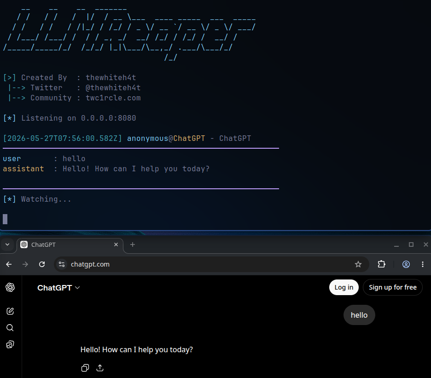Click 'anonymous@ChatGPT' in the terminal
Image resolution: width=431 pixels, height=378 pixels.
[x=166, y=138]
